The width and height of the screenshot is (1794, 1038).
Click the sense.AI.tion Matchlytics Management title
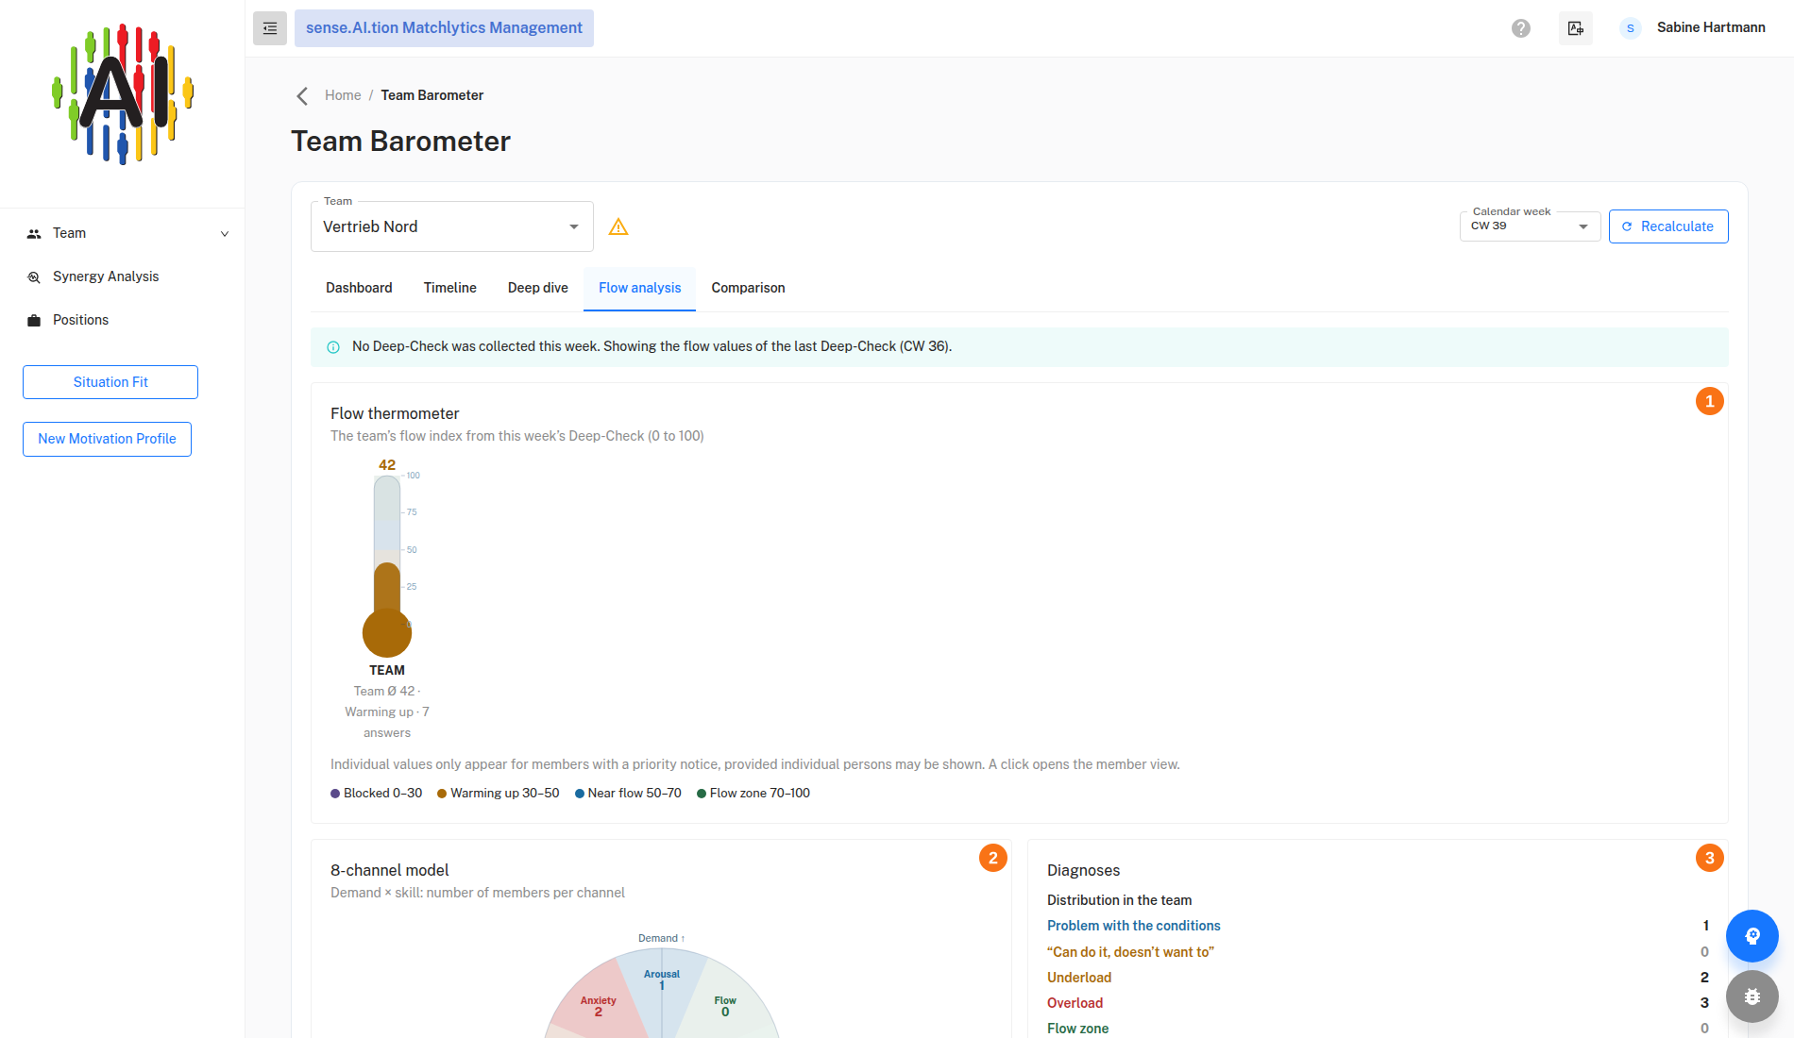444,28
